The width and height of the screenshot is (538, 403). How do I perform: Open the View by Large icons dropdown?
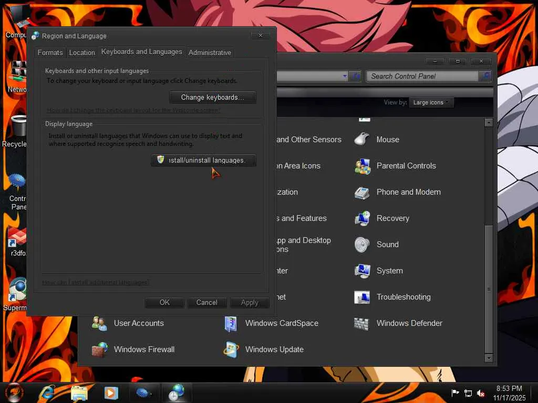(x=431, y=102)
